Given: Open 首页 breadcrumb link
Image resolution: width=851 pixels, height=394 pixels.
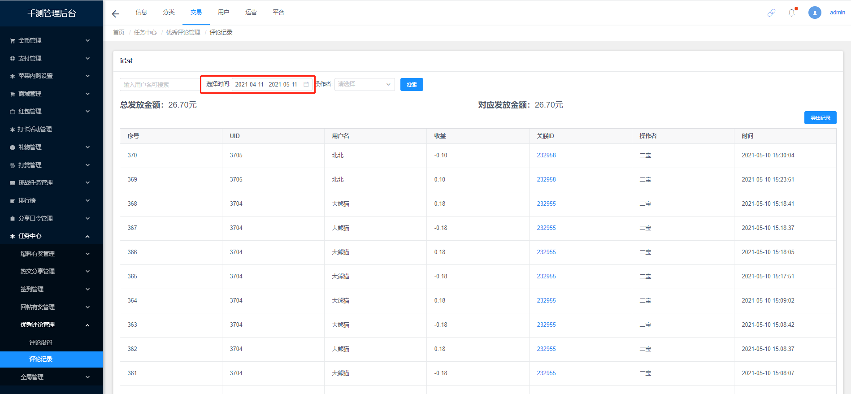Looking at the screenshot, I should [118, 32].
